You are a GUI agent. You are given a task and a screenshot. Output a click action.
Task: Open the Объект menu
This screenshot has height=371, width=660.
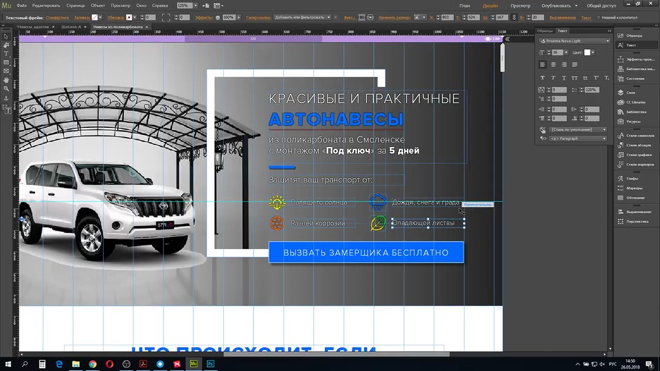click(98, 6)
